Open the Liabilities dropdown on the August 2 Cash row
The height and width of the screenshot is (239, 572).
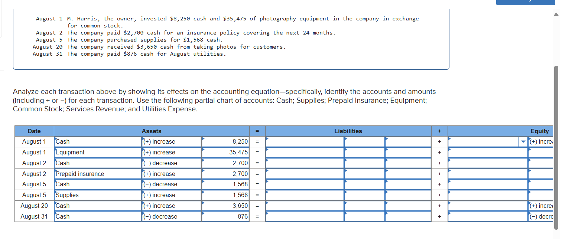305,163
